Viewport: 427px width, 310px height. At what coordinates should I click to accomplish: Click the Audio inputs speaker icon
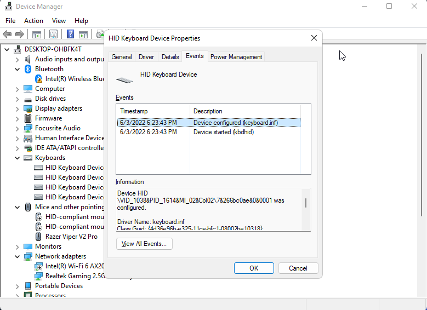pyautogui.click(x=28, y=59)
